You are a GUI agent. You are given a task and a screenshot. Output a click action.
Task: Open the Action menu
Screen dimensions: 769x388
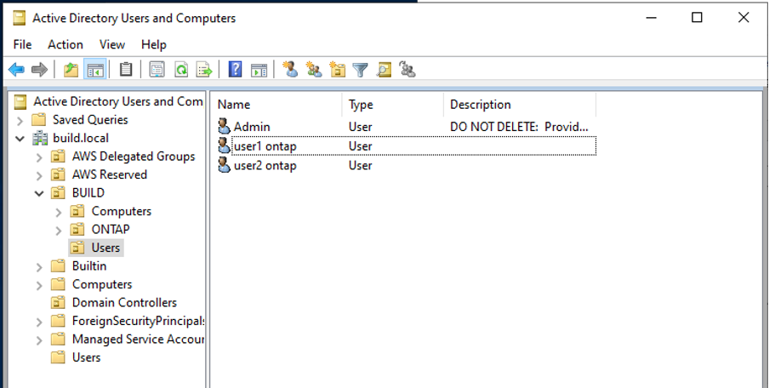point(66,44)
